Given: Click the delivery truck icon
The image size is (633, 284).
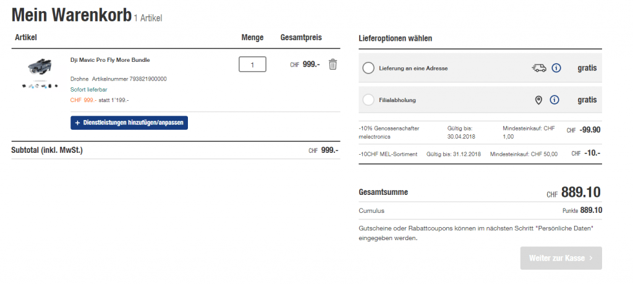Looking at the screenshot, I should click(x=538, y=68).
